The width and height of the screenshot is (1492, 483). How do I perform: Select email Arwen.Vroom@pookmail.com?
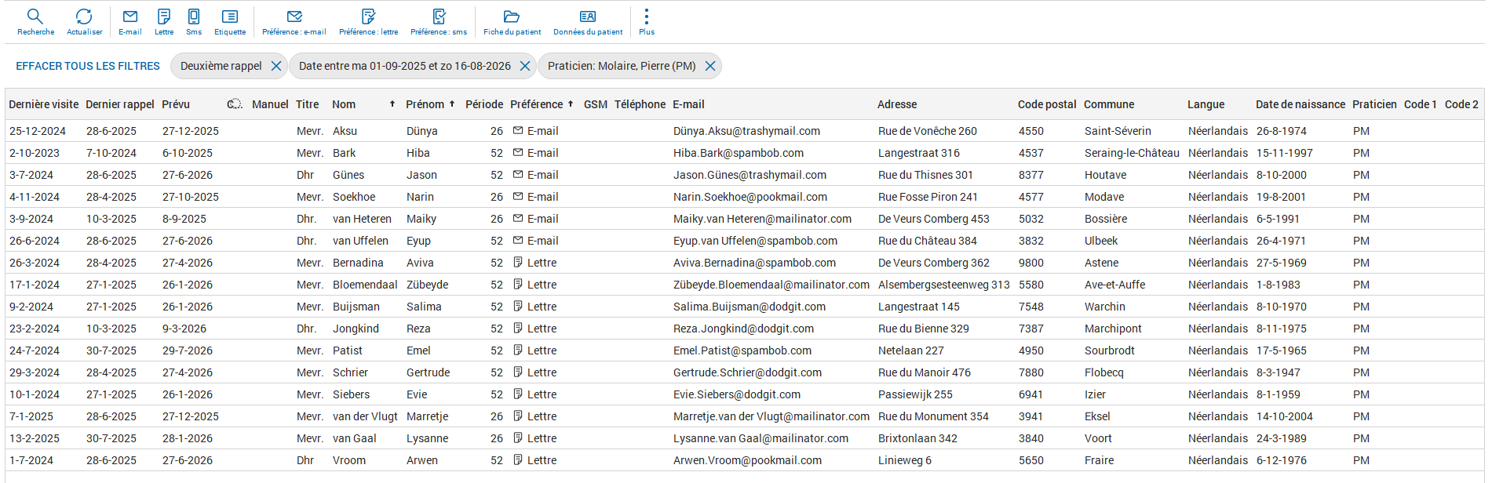click(x=747, y=460)
